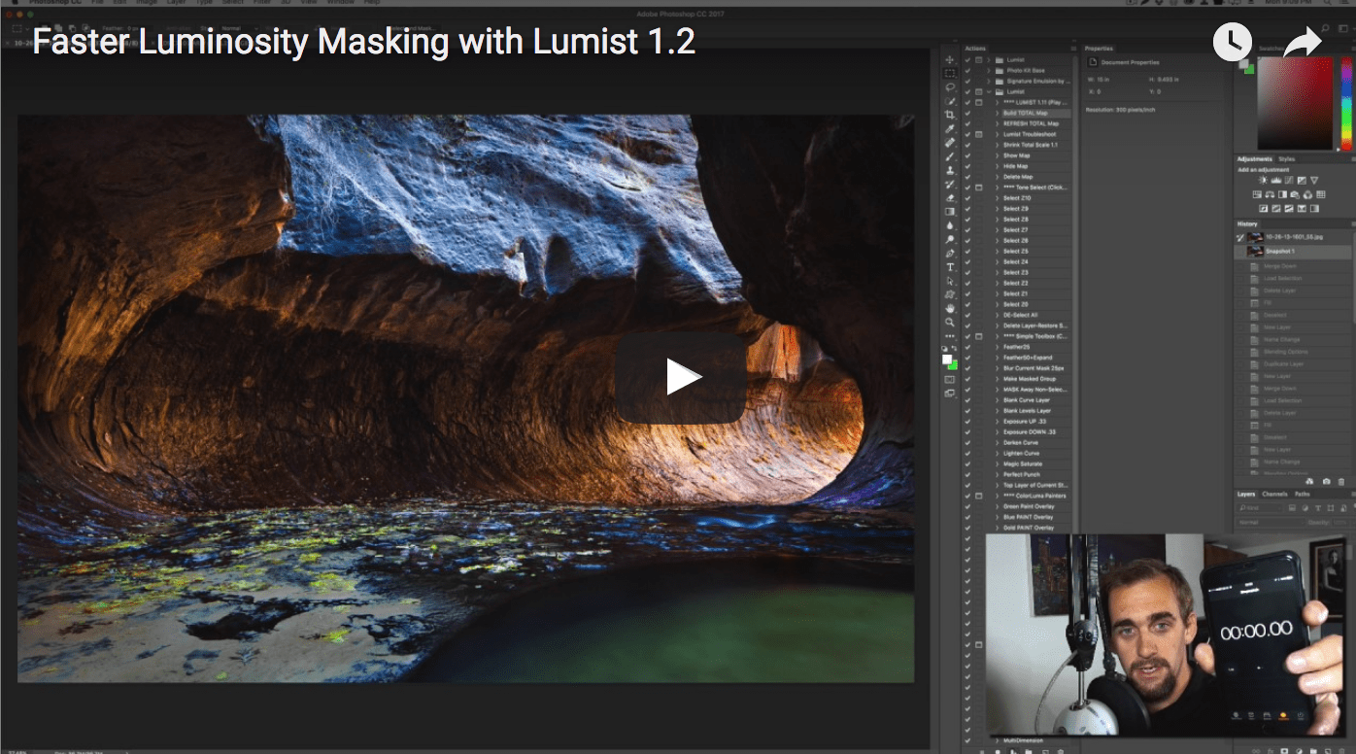Click the Share arrow icon
The image size is (1356, 754).
point(1302,42)
